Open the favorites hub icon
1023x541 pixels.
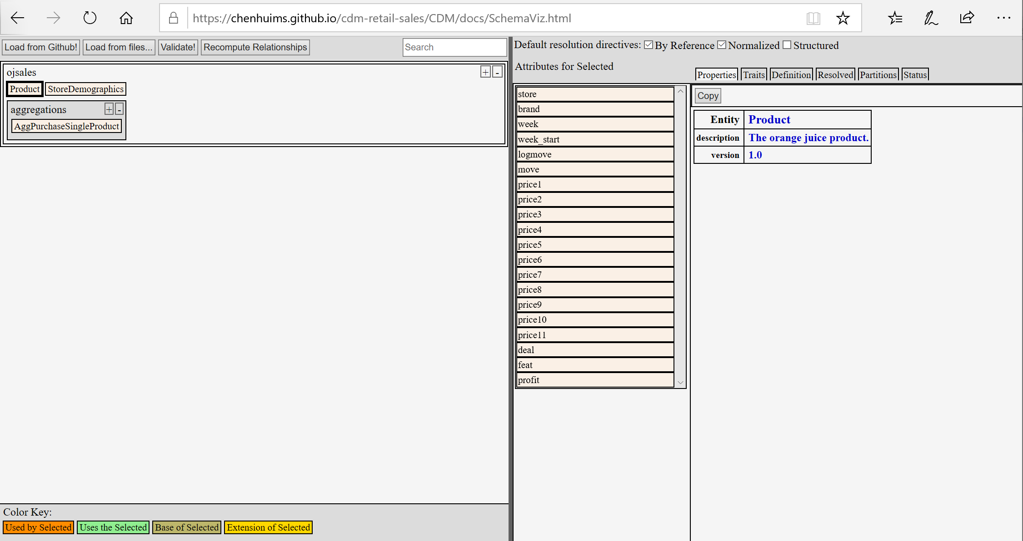click(x=895, y=18)
